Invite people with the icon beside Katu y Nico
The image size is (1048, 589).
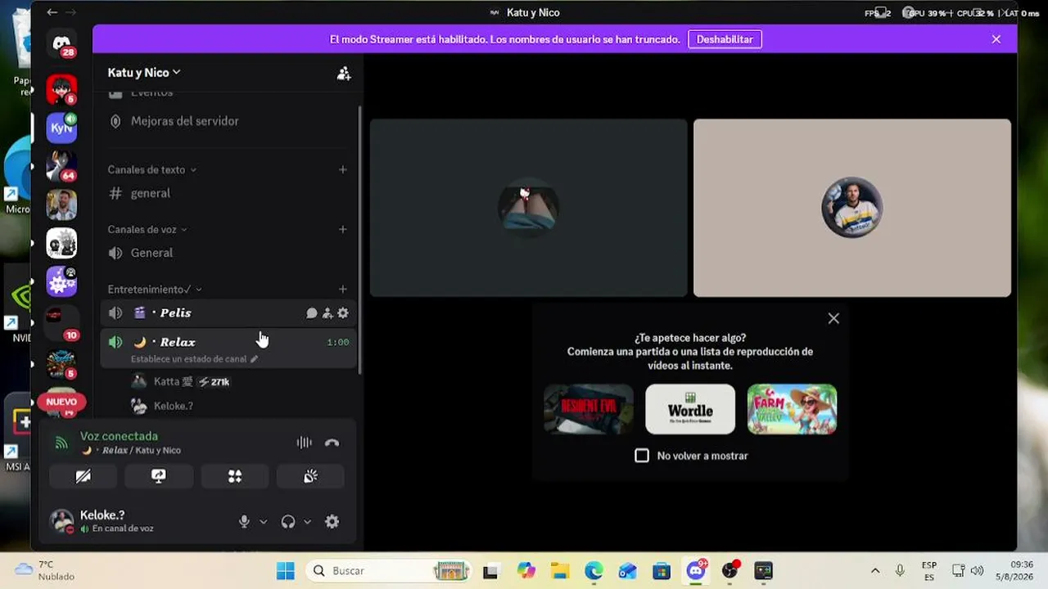tap(344, 73)
